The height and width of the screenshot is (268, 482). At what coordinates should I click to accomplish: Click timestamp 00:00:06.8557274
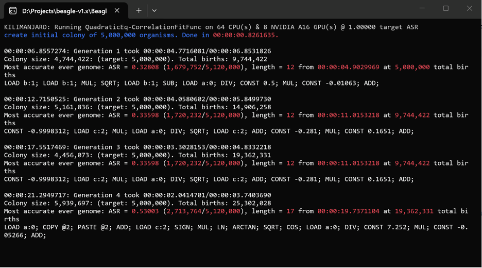click(35, 51)
